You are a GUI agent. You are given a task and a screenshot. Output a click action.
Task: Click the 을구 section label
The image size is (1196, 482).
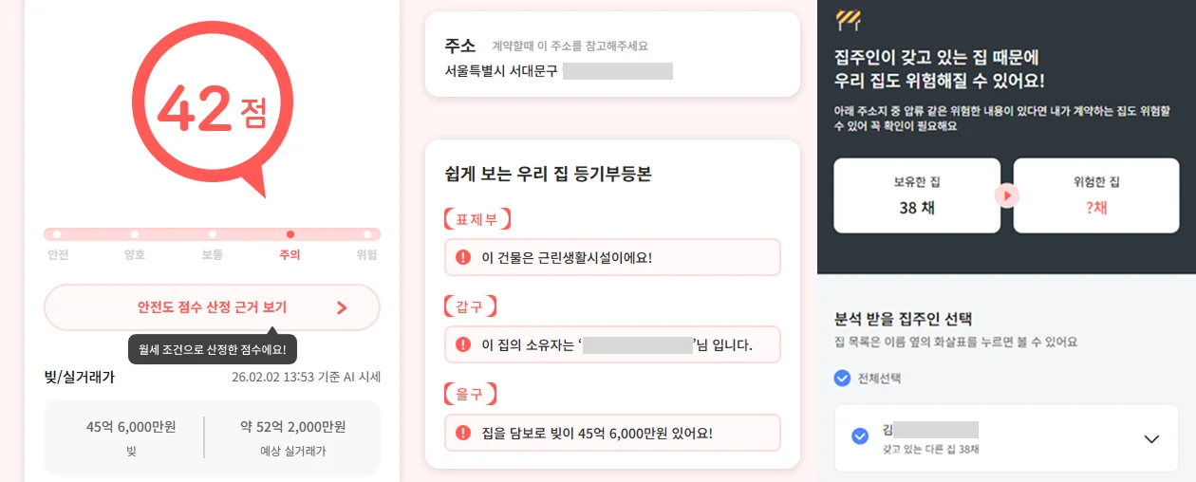pos(471,394)
